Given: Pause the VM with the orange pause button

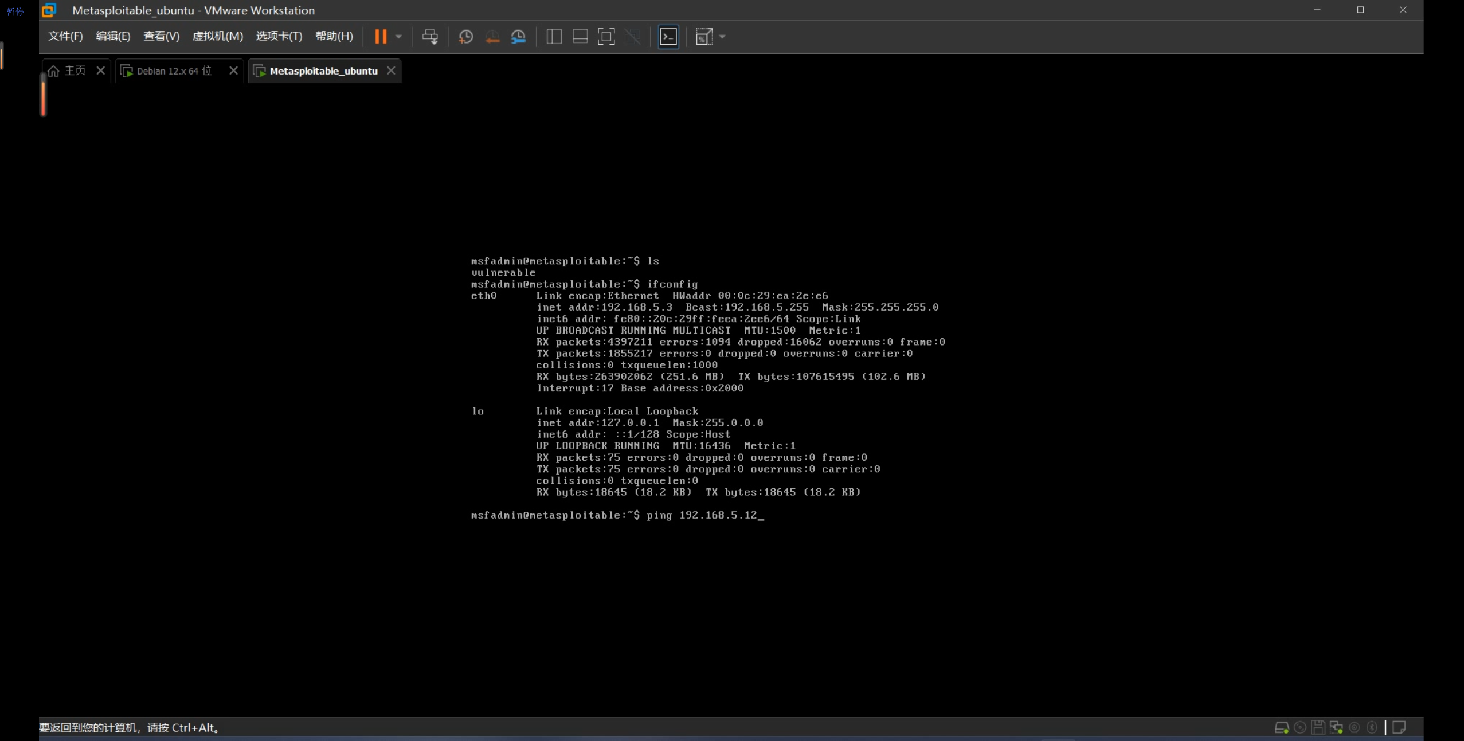Looking at the screenshot, I should click(x=381, y=37).
